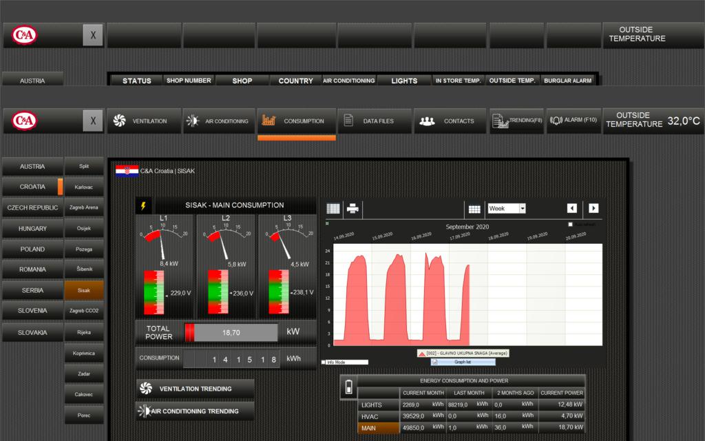Click the calendar grid icon beside Week
This screenshot has height=441, width=705.
click(474, 209)
